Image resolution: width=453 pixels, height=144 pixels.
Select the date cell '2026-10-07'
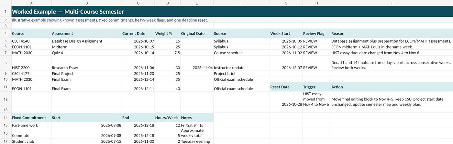(x=138, y=41)
